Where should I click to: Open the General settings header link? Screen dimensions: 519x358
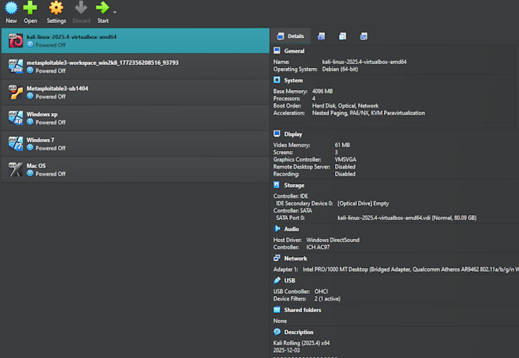295,51
